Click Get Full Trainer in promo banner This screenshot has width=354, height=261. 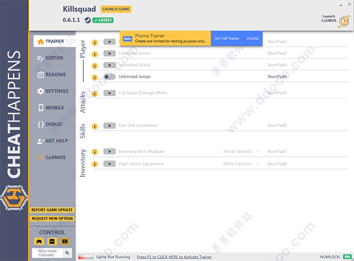click(x=227, y=38)
